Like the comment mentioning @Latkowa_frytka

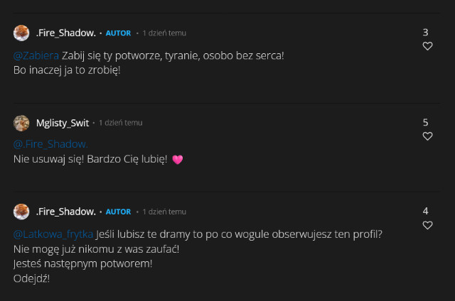coord(427,225)
